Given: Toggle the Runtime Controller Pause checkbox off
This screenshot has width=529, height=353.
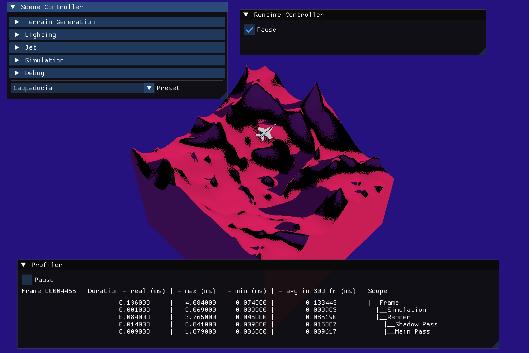Looking at the screenshot, I should point(249,30).
